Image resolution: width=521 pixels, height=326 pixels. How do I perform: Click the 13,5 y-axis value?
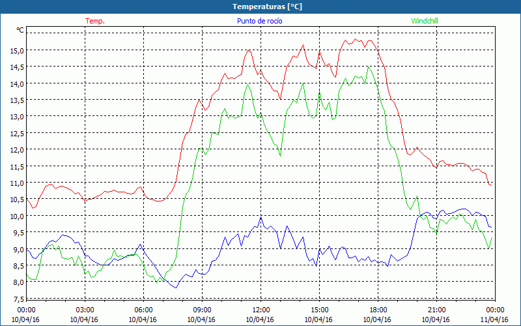18,100
